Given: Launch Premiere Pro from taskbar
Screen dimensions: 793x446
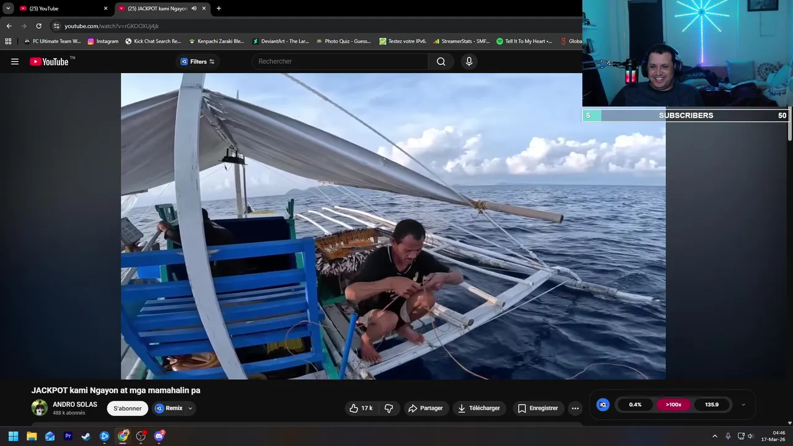Looking at the screenshot, I should pyautogui.click(x=68, y=436).
